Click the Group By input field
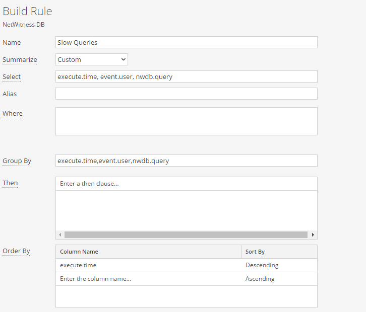 coord(186,161)
